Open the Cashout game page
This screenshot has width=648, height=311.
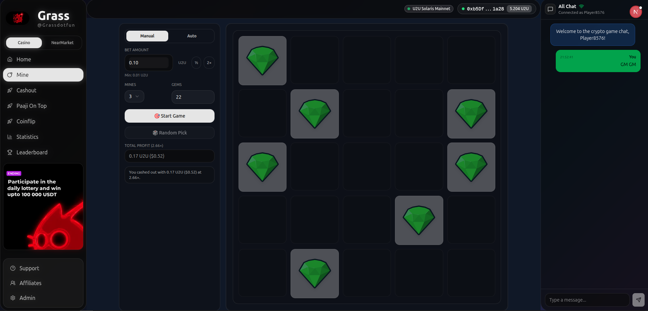coord(26,90)
